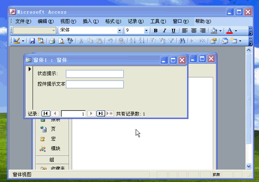Toggle Underline formatting

tap(173, 31)
